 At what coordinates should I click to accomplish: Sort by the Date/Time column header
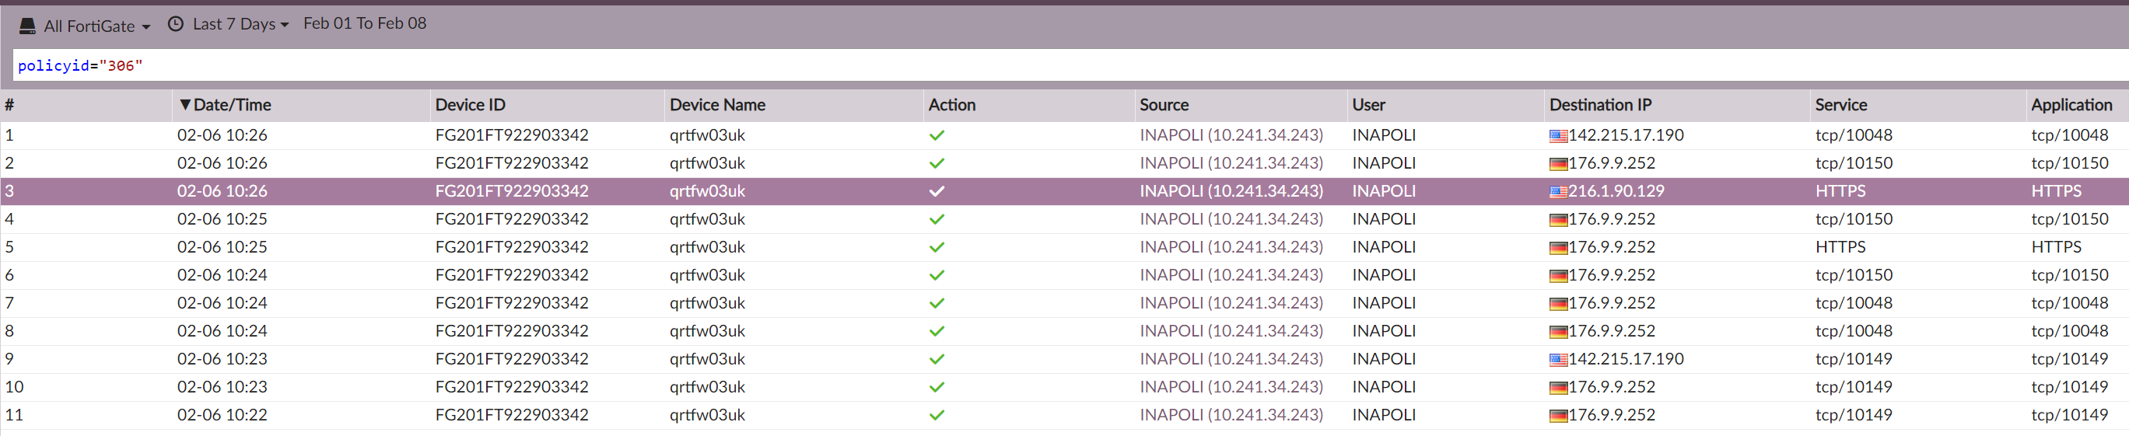click(232, 105)
